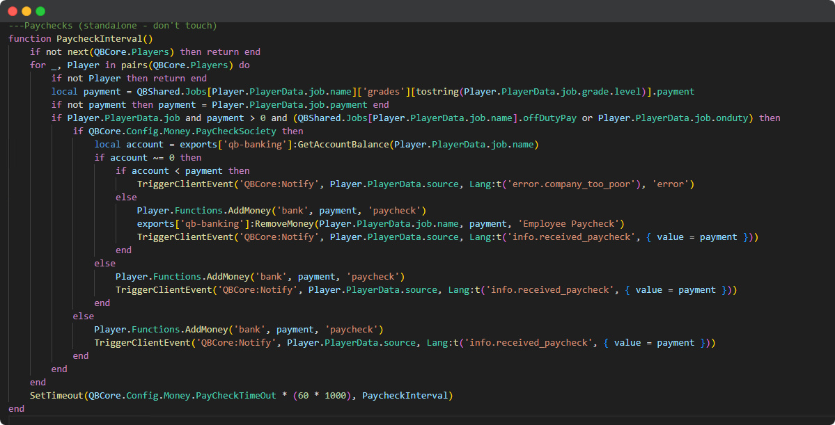The height and width of the screenshot is (425, 835).
Task: Click the 'offDutyPay' property
Action: pyautogui.click(x=551, y=118)
